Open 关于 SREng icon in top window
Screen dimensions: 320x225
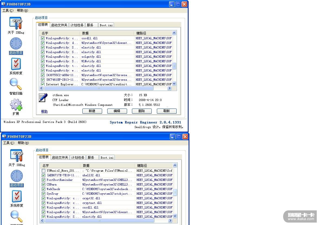pos(16,23)
